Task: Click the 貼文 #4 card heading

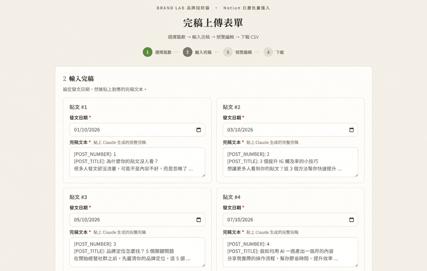Action: (232, 197)
